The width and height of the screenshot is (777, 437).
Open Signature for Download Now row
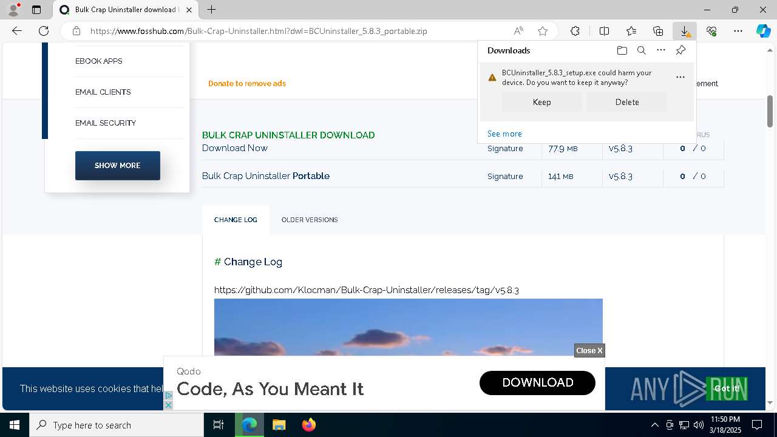[505, 148]
